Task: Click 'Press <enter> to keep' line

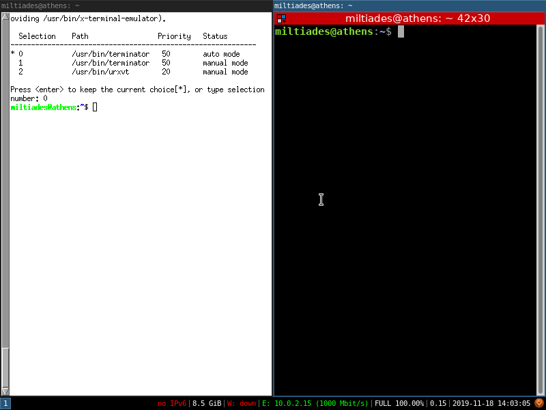Action: point(137,90)
